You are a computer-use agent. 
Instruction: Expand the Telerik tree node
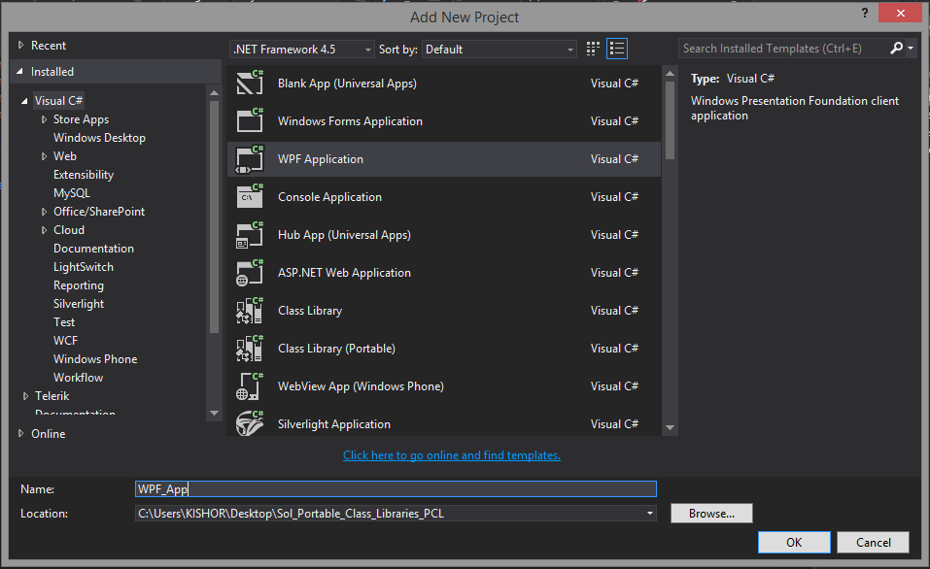[25, 396]
